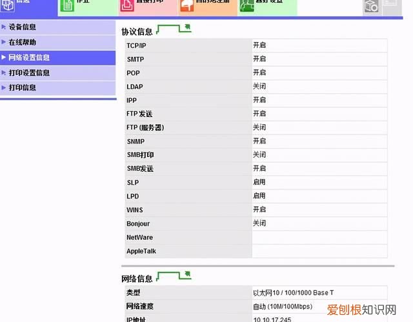Open 打印信息 in the sidebar

pyautogui.click(x=57, y=88)
